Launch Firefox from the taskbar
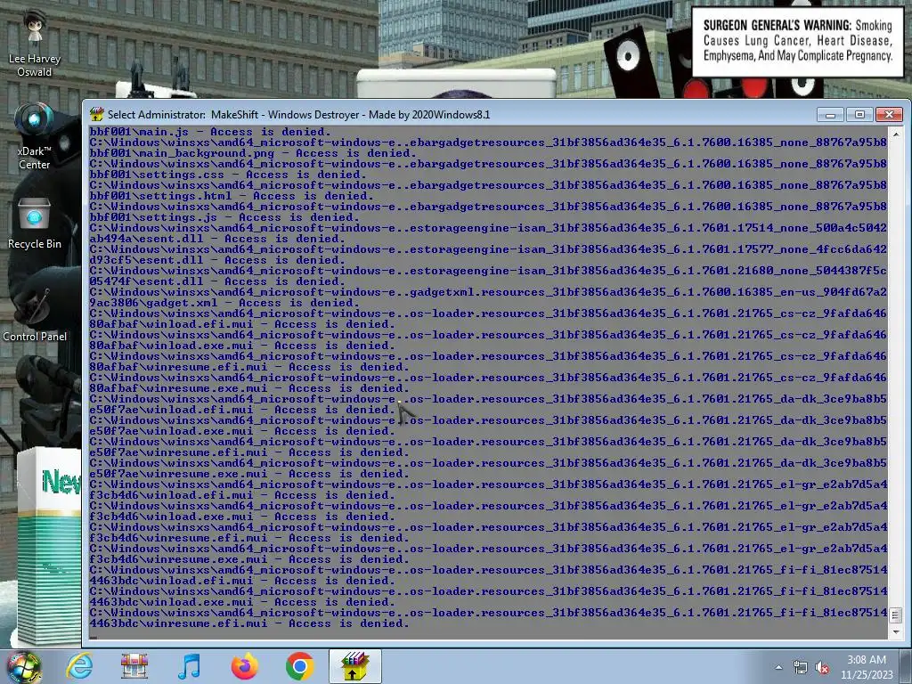 pos(244,666)
